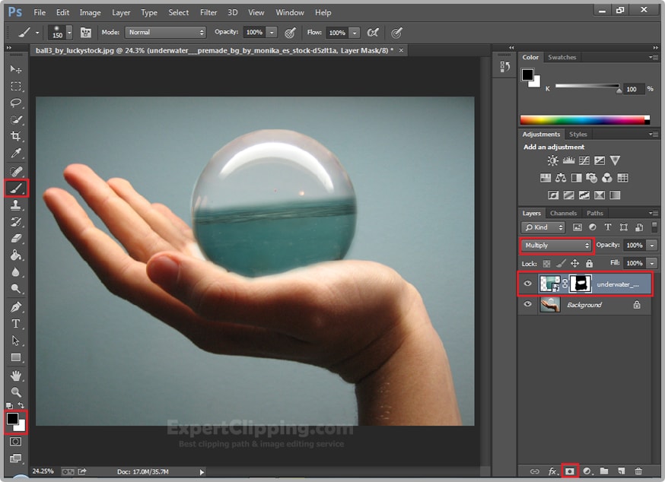Click the Create new group button
The image size is (665, 482).
coord(604,471)
